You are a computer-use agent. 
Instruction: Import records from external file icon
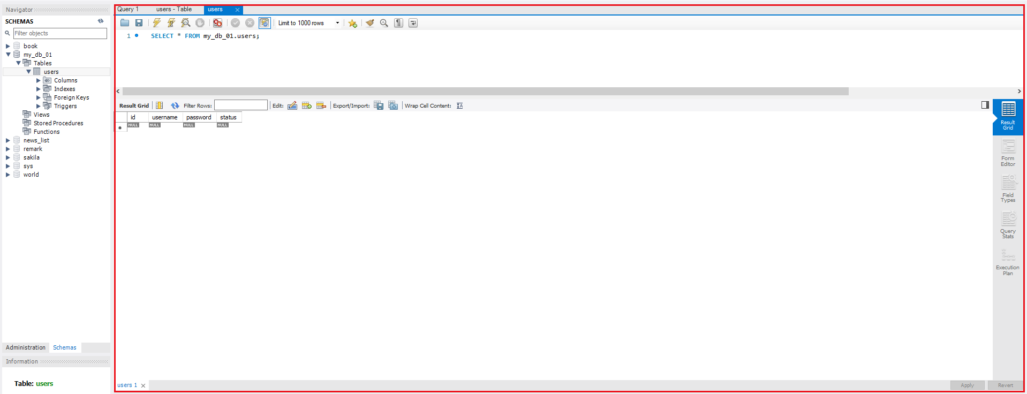pyautogui.click(x=393, y=105)
